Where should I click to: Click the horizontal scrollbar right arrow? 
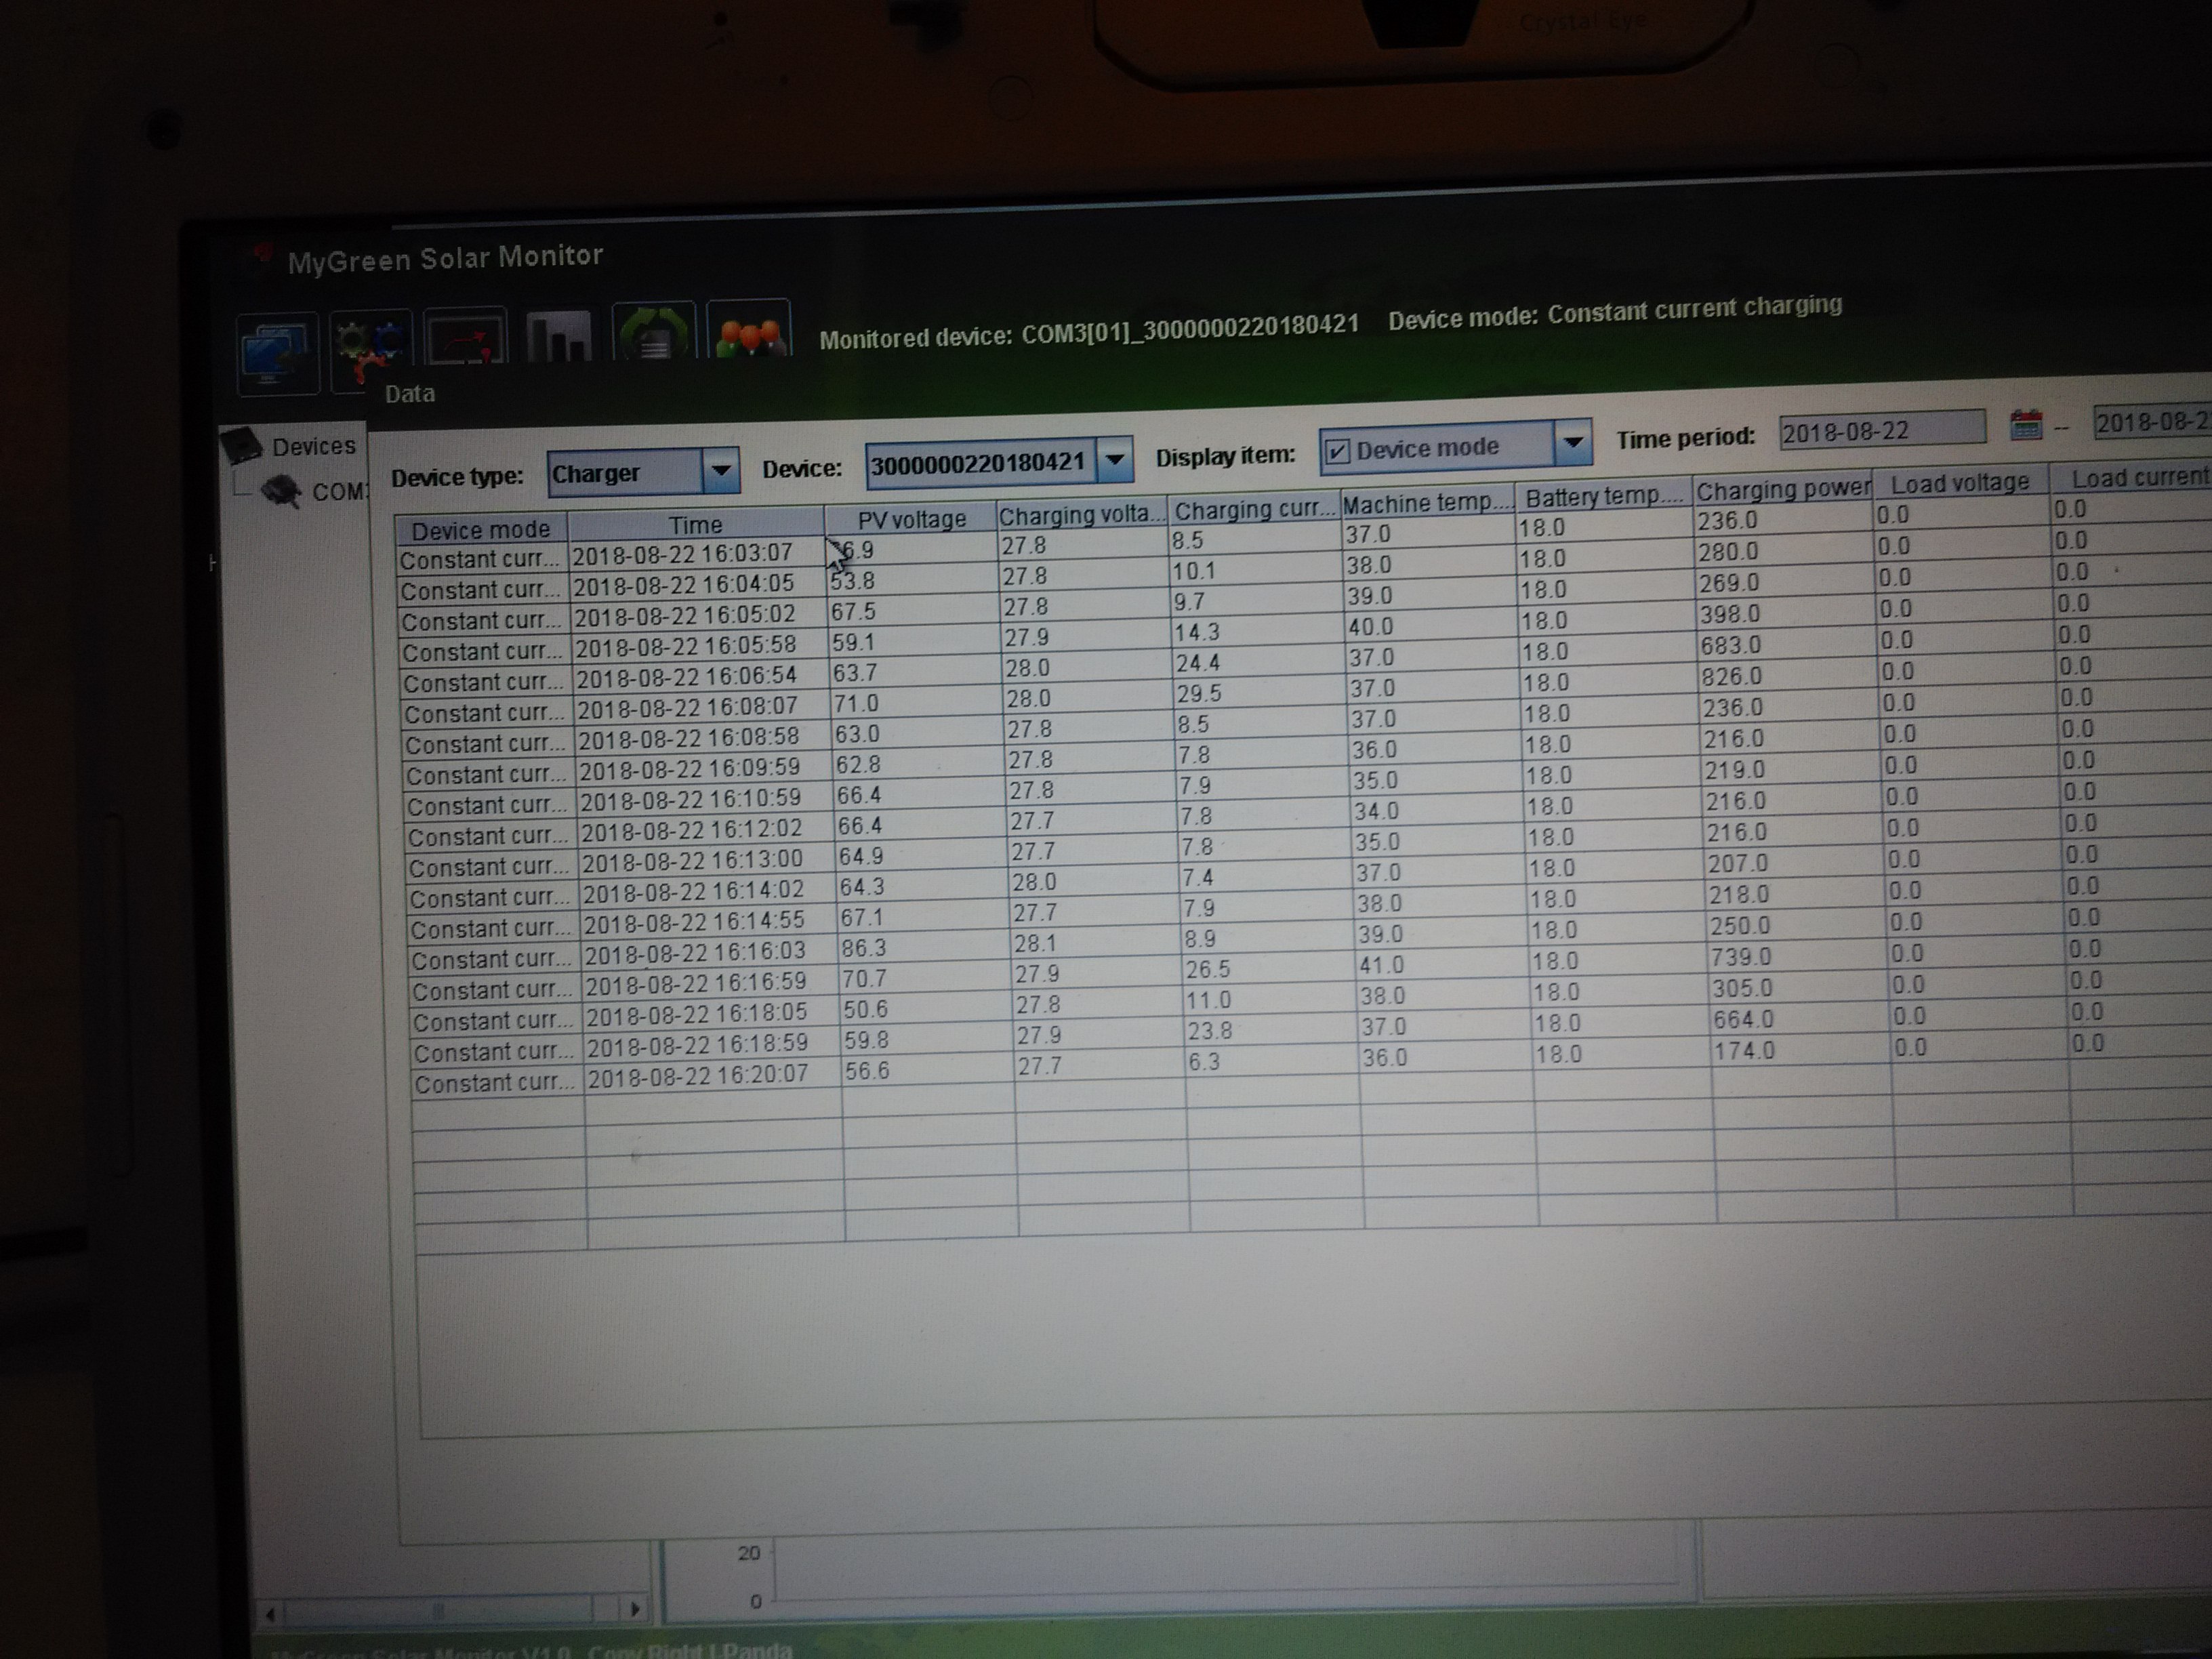click(634, 1609)
